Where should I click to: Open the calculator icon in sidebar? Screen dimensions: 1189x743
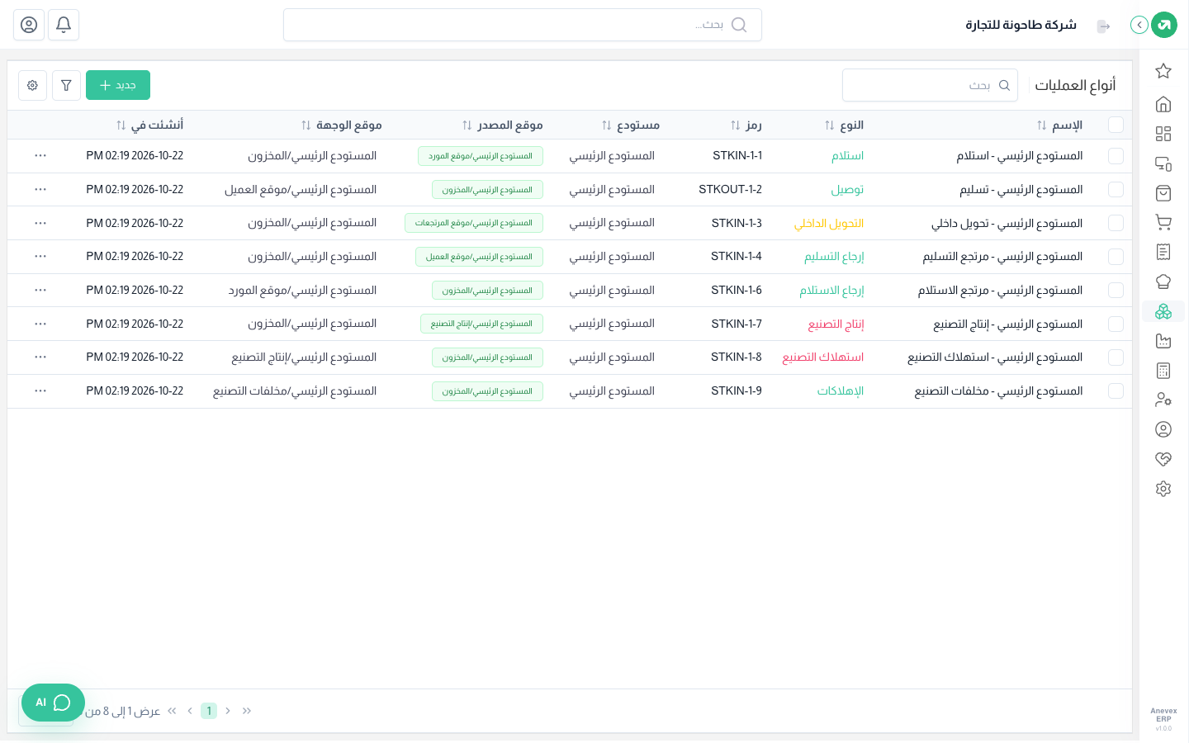(1163, 371)
